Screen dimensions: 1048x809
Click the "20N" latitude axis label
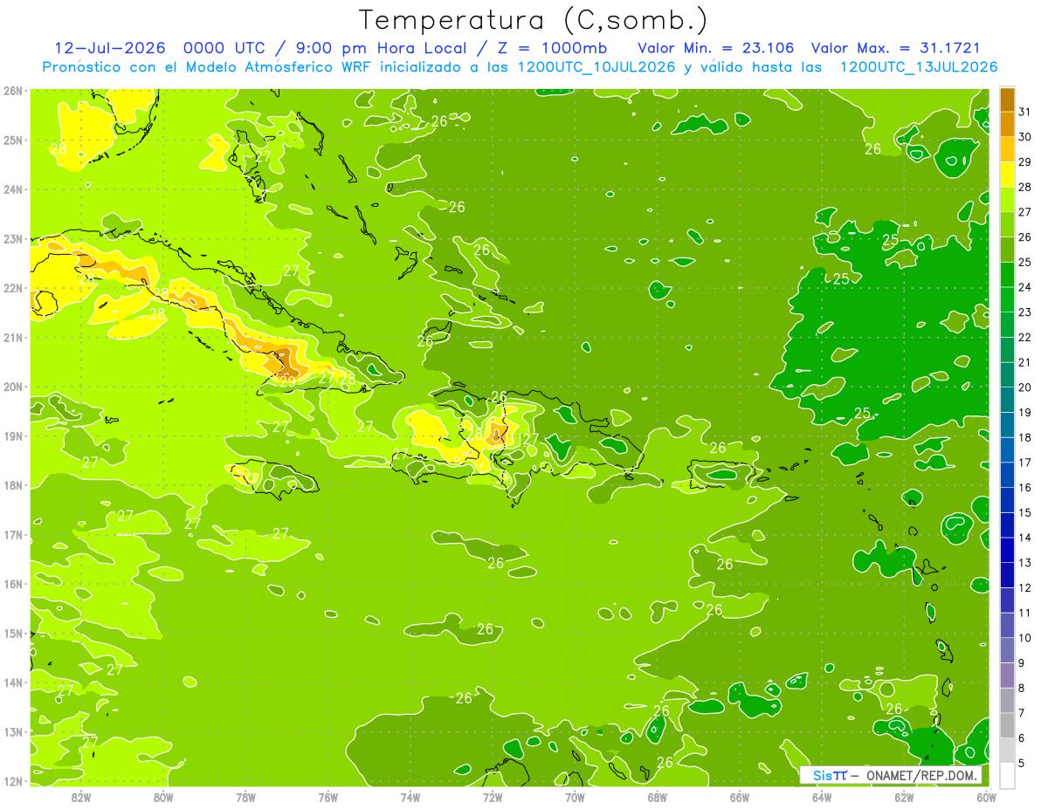[x=13, y=387]
